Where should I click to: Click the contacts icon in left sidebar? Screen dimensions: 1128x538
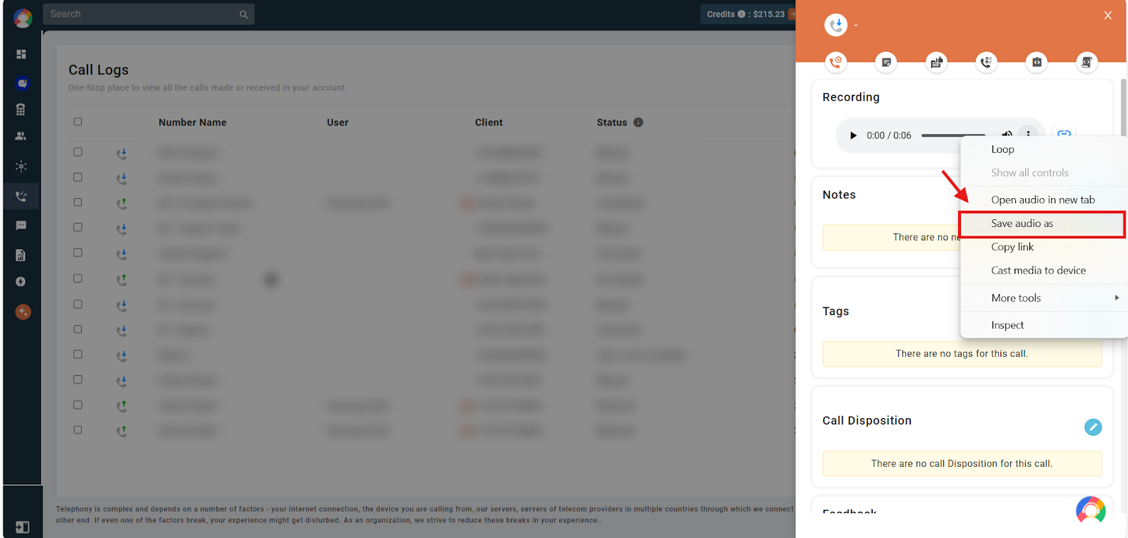[21, 136]
